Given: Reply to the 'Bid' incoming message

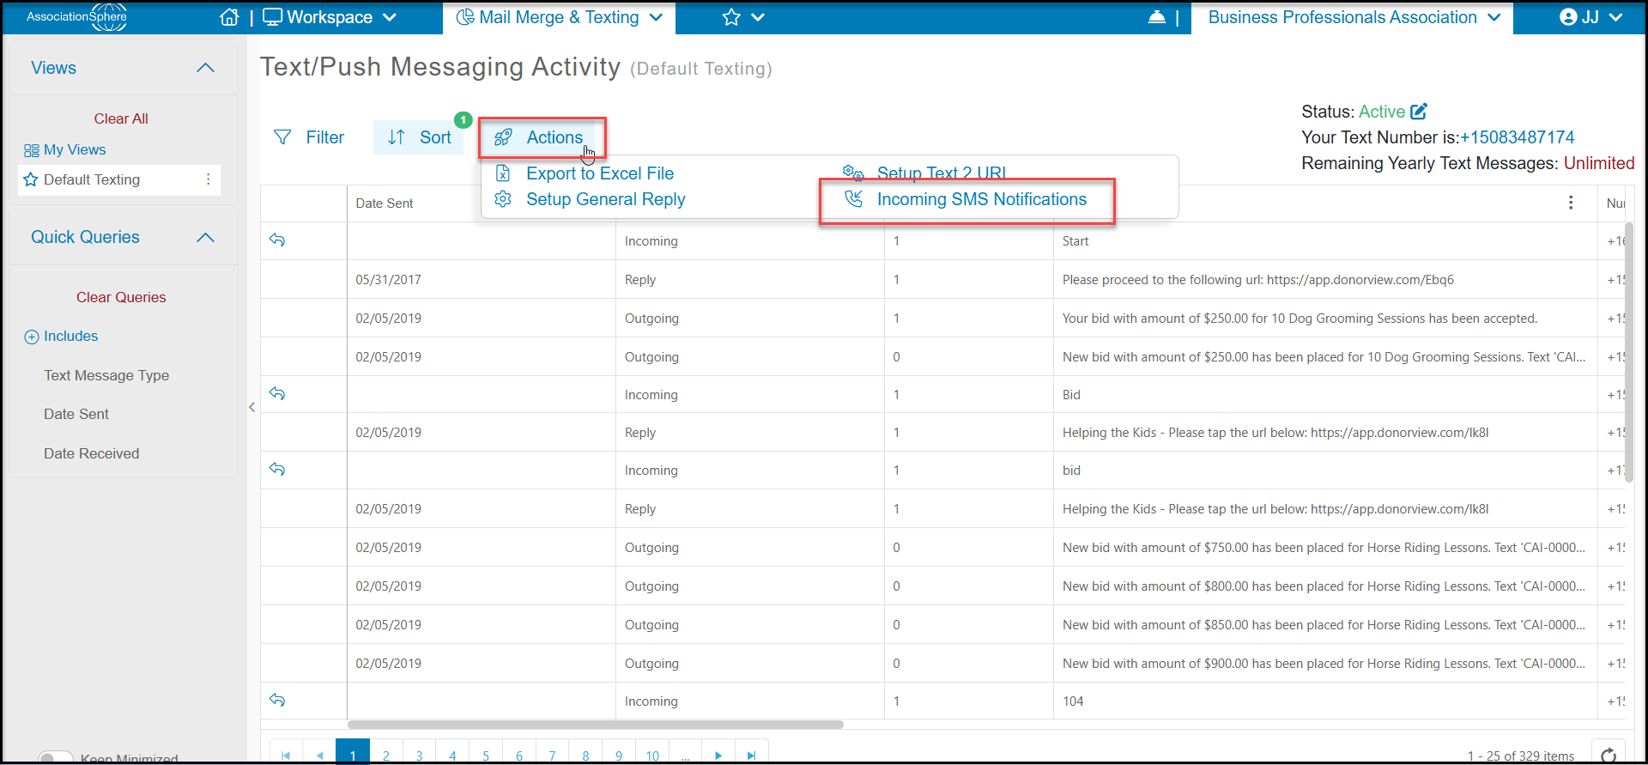Looking at the screenshot, I should (x=277, y=394).
